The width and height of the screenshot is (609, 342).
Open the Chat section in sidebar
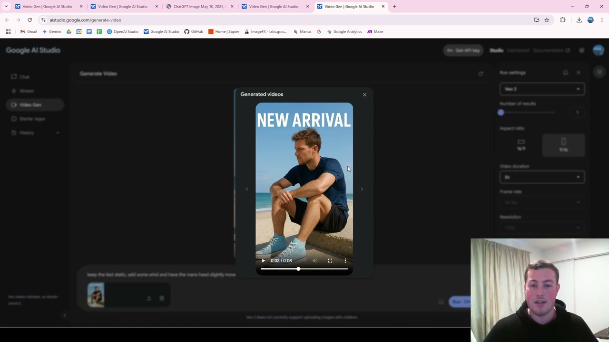tap(34, 76)
